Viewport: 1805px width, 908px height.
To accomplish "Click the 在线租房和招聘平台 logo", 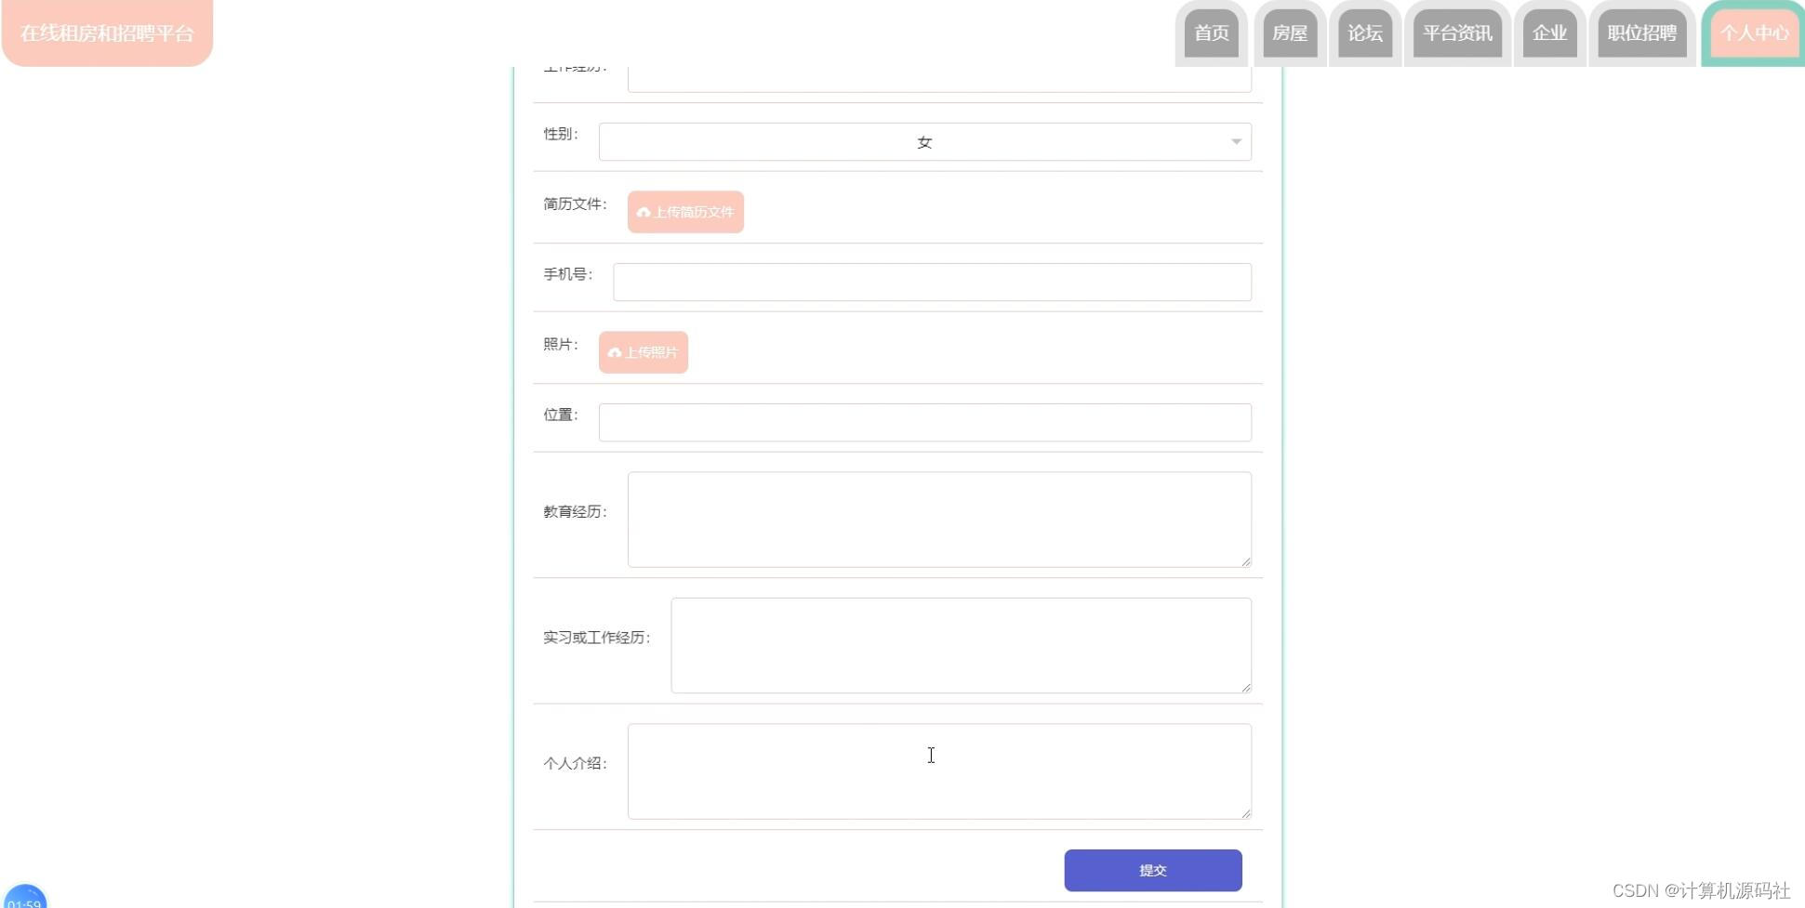I will click(x=107, y=33).
